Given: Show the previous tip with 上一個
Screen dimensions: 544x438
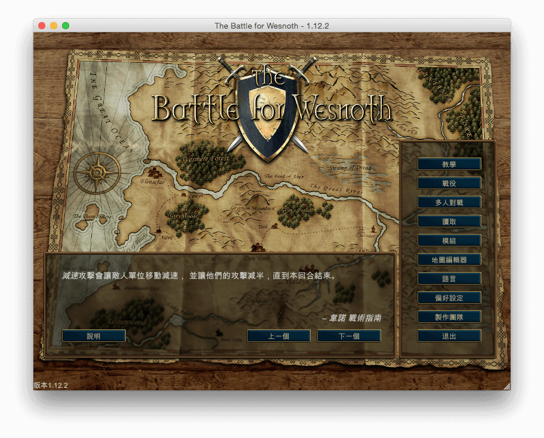Looking at the screenshot, I should click(279, 335).
